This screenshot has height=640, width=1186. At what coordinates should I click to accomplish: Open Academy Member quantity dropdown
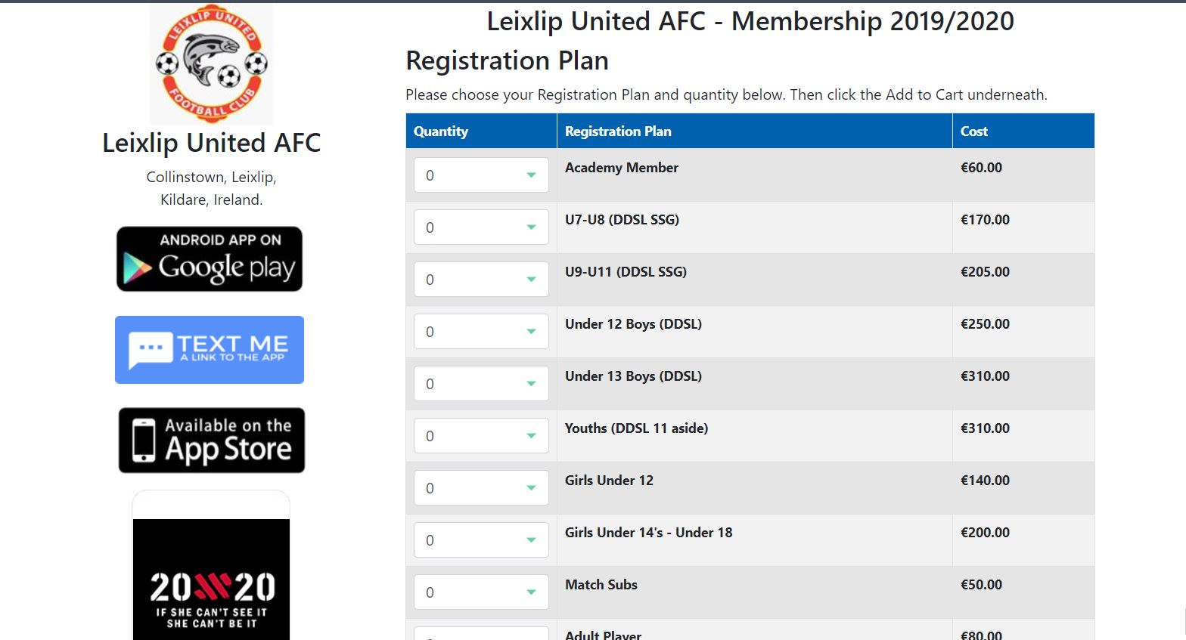coord(481,175)
